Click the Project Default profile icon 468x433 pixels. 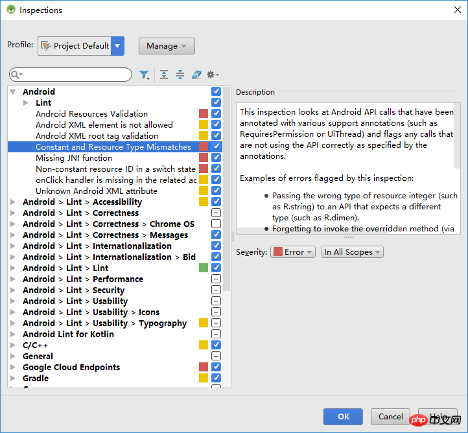point(45,45)
